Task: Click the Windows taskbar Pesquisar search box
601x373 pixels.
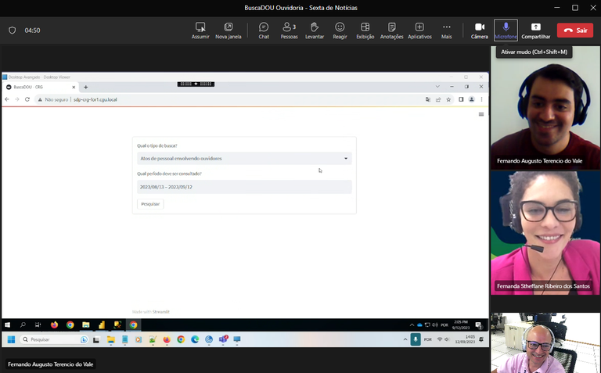Action: coord(51,339)
